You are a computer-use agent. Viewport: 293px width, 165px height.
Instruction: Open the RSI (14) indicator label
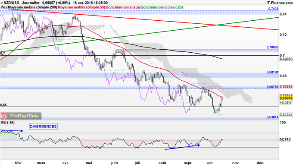(7, 122)
